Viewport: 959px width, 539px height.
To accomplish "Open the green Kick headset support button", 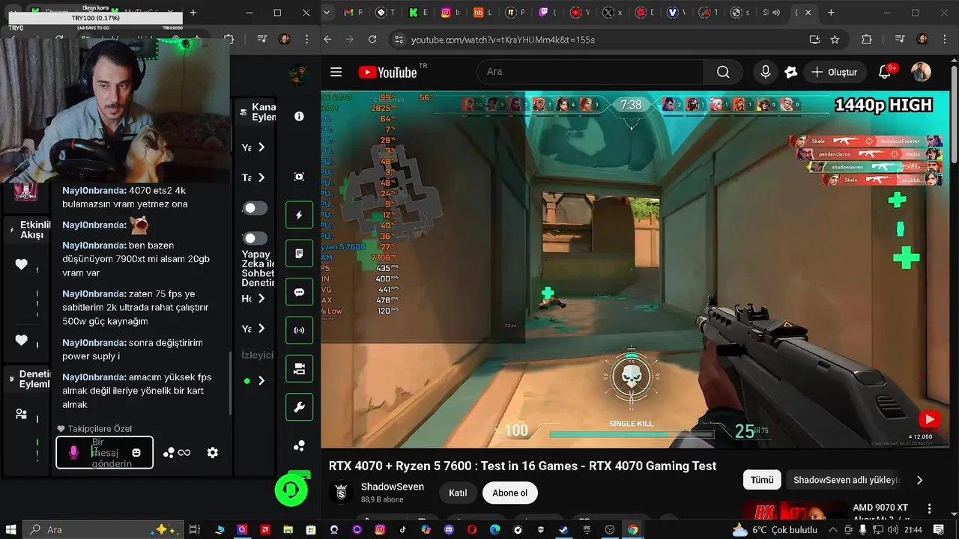I will point(291,490).
